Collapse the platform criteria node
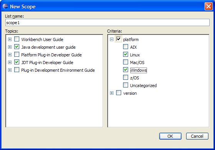Viewport: 215px width, 150px height. pos(112,40)
